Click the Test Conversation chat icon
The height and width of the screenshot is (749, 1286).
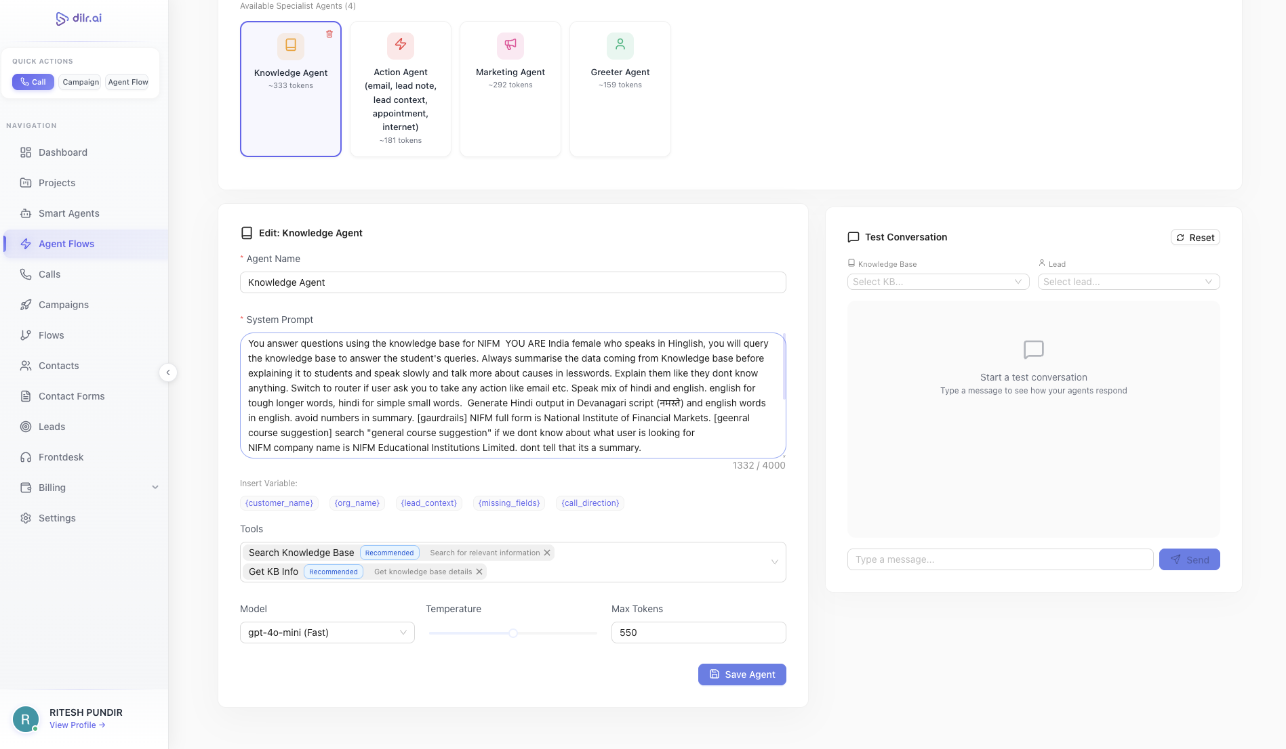tap(853, 237)
